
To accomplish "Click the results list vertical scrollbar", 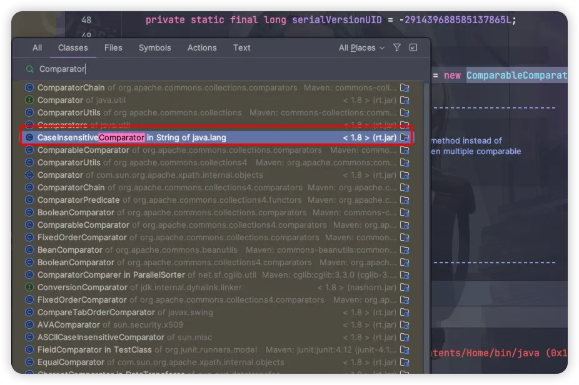I will 426,187.
